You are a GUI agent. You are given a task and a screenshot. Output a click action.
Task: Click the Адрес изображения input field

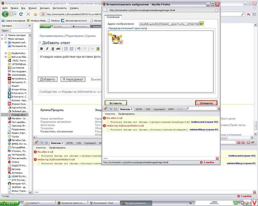click(x=169, y=24)
